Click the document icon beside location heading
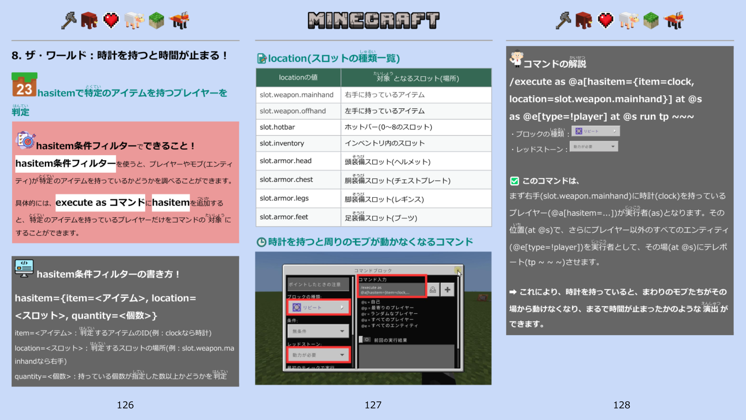The height and width of the screenshot is (420, 746). tap(262, 59)
